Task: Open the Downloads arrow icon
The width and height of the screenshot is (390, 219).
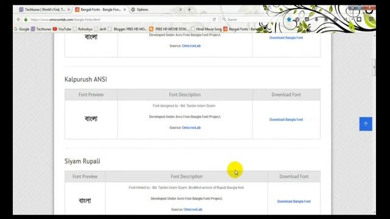Action: coord(316,19)
